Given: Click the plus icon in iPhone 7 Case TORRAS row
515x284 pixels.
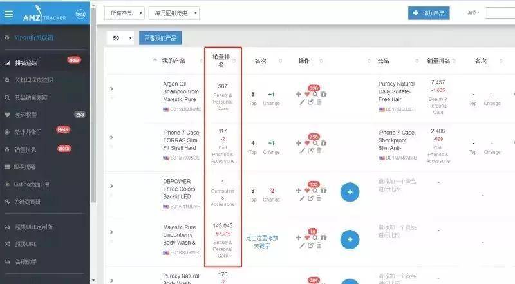Looking at the screenshot, I should click(299, 143).
